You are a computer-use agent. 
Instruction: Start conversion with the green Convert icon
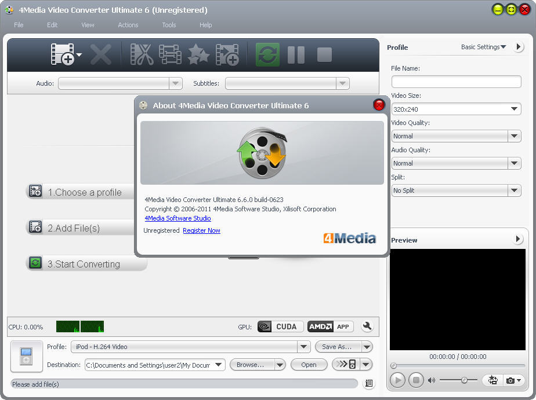click(x=267, y=54)
